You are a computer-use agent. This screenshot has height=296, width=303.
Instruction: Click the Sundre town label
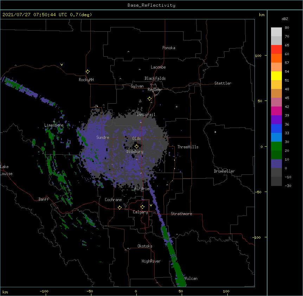[x=103, y=137]
